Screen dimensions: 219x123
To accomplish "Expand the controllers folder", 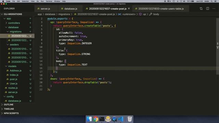I will [17, 23].
